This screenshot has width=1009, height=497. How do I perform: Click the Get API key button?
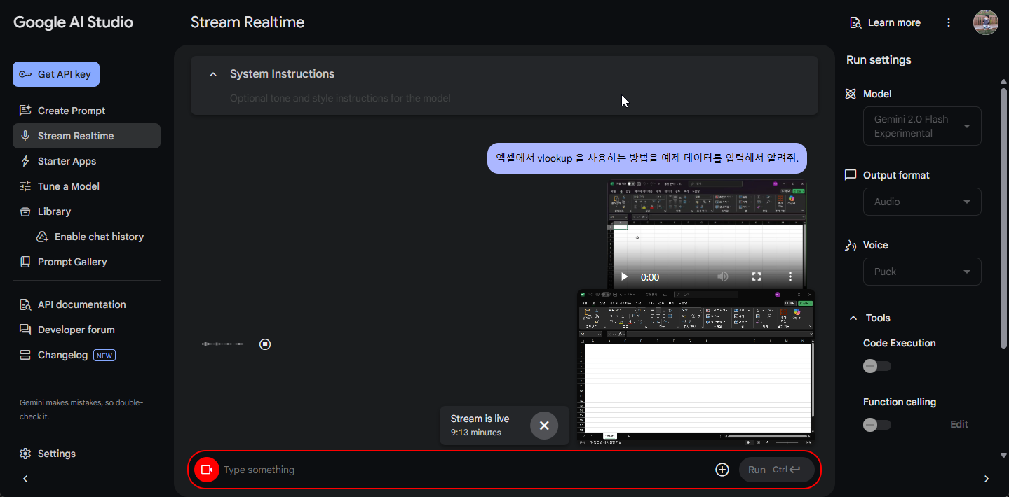(56, 74)
